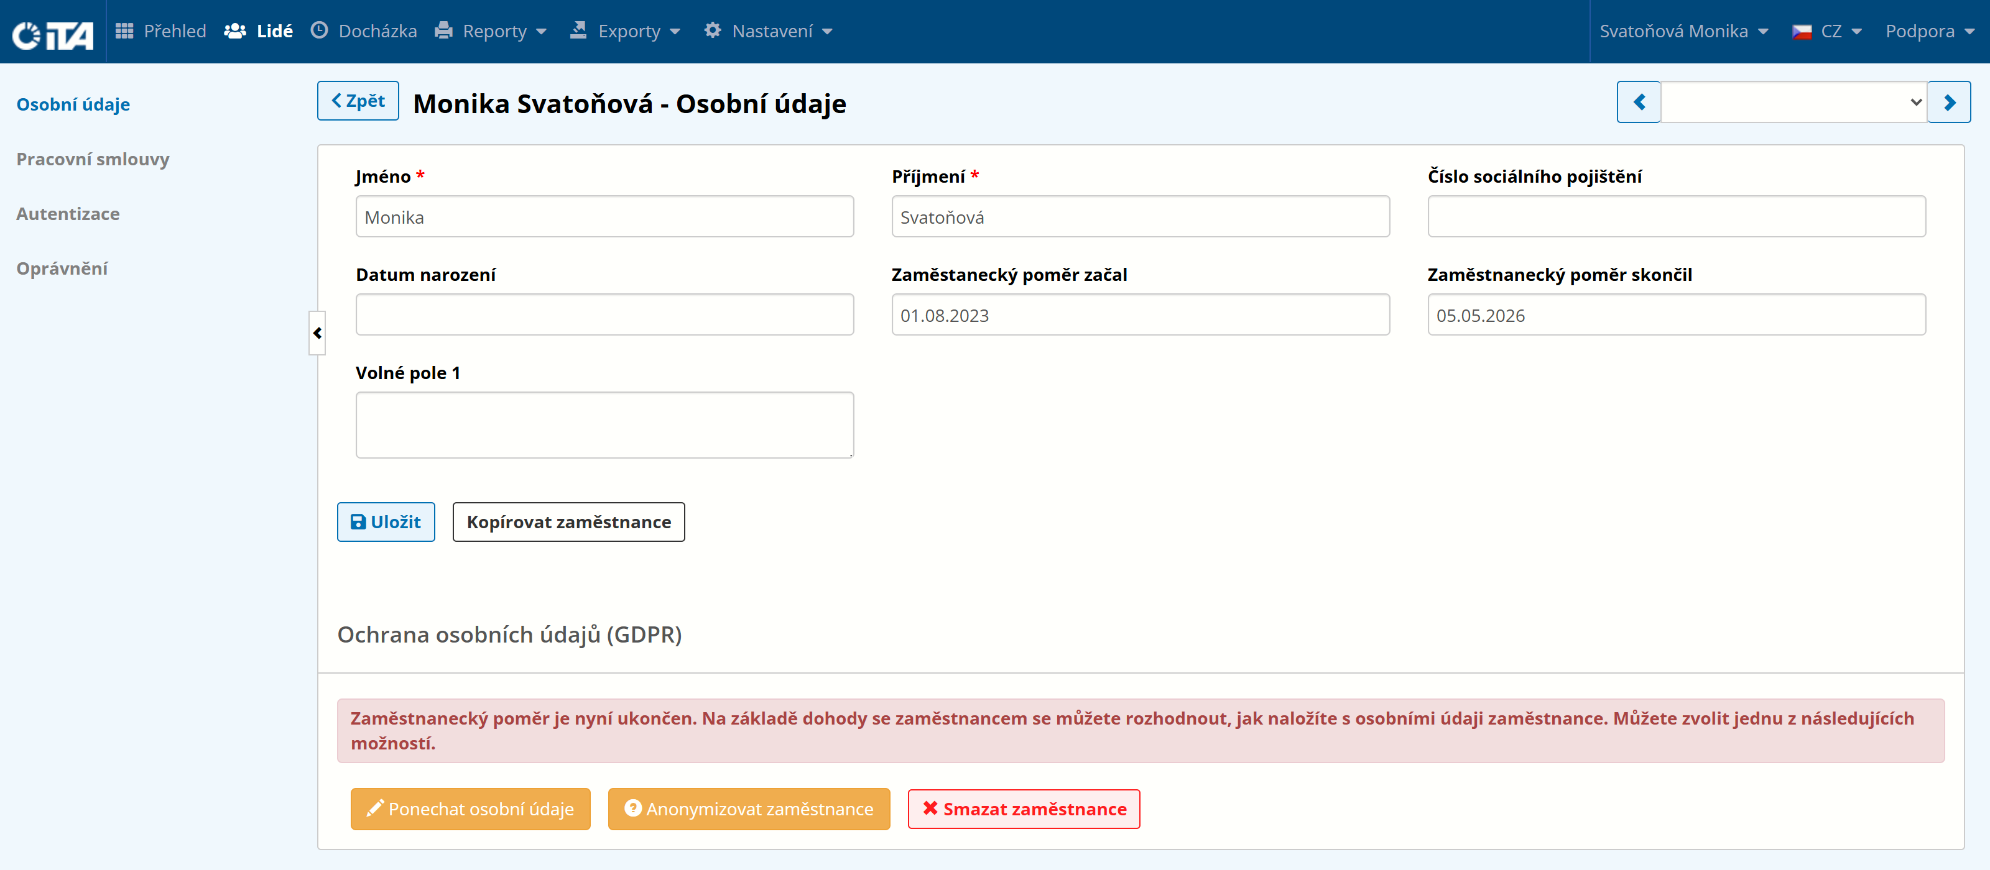Open the Autentizace section
Viewport: 1990px width, 870px height.
[x=68, y=214]
